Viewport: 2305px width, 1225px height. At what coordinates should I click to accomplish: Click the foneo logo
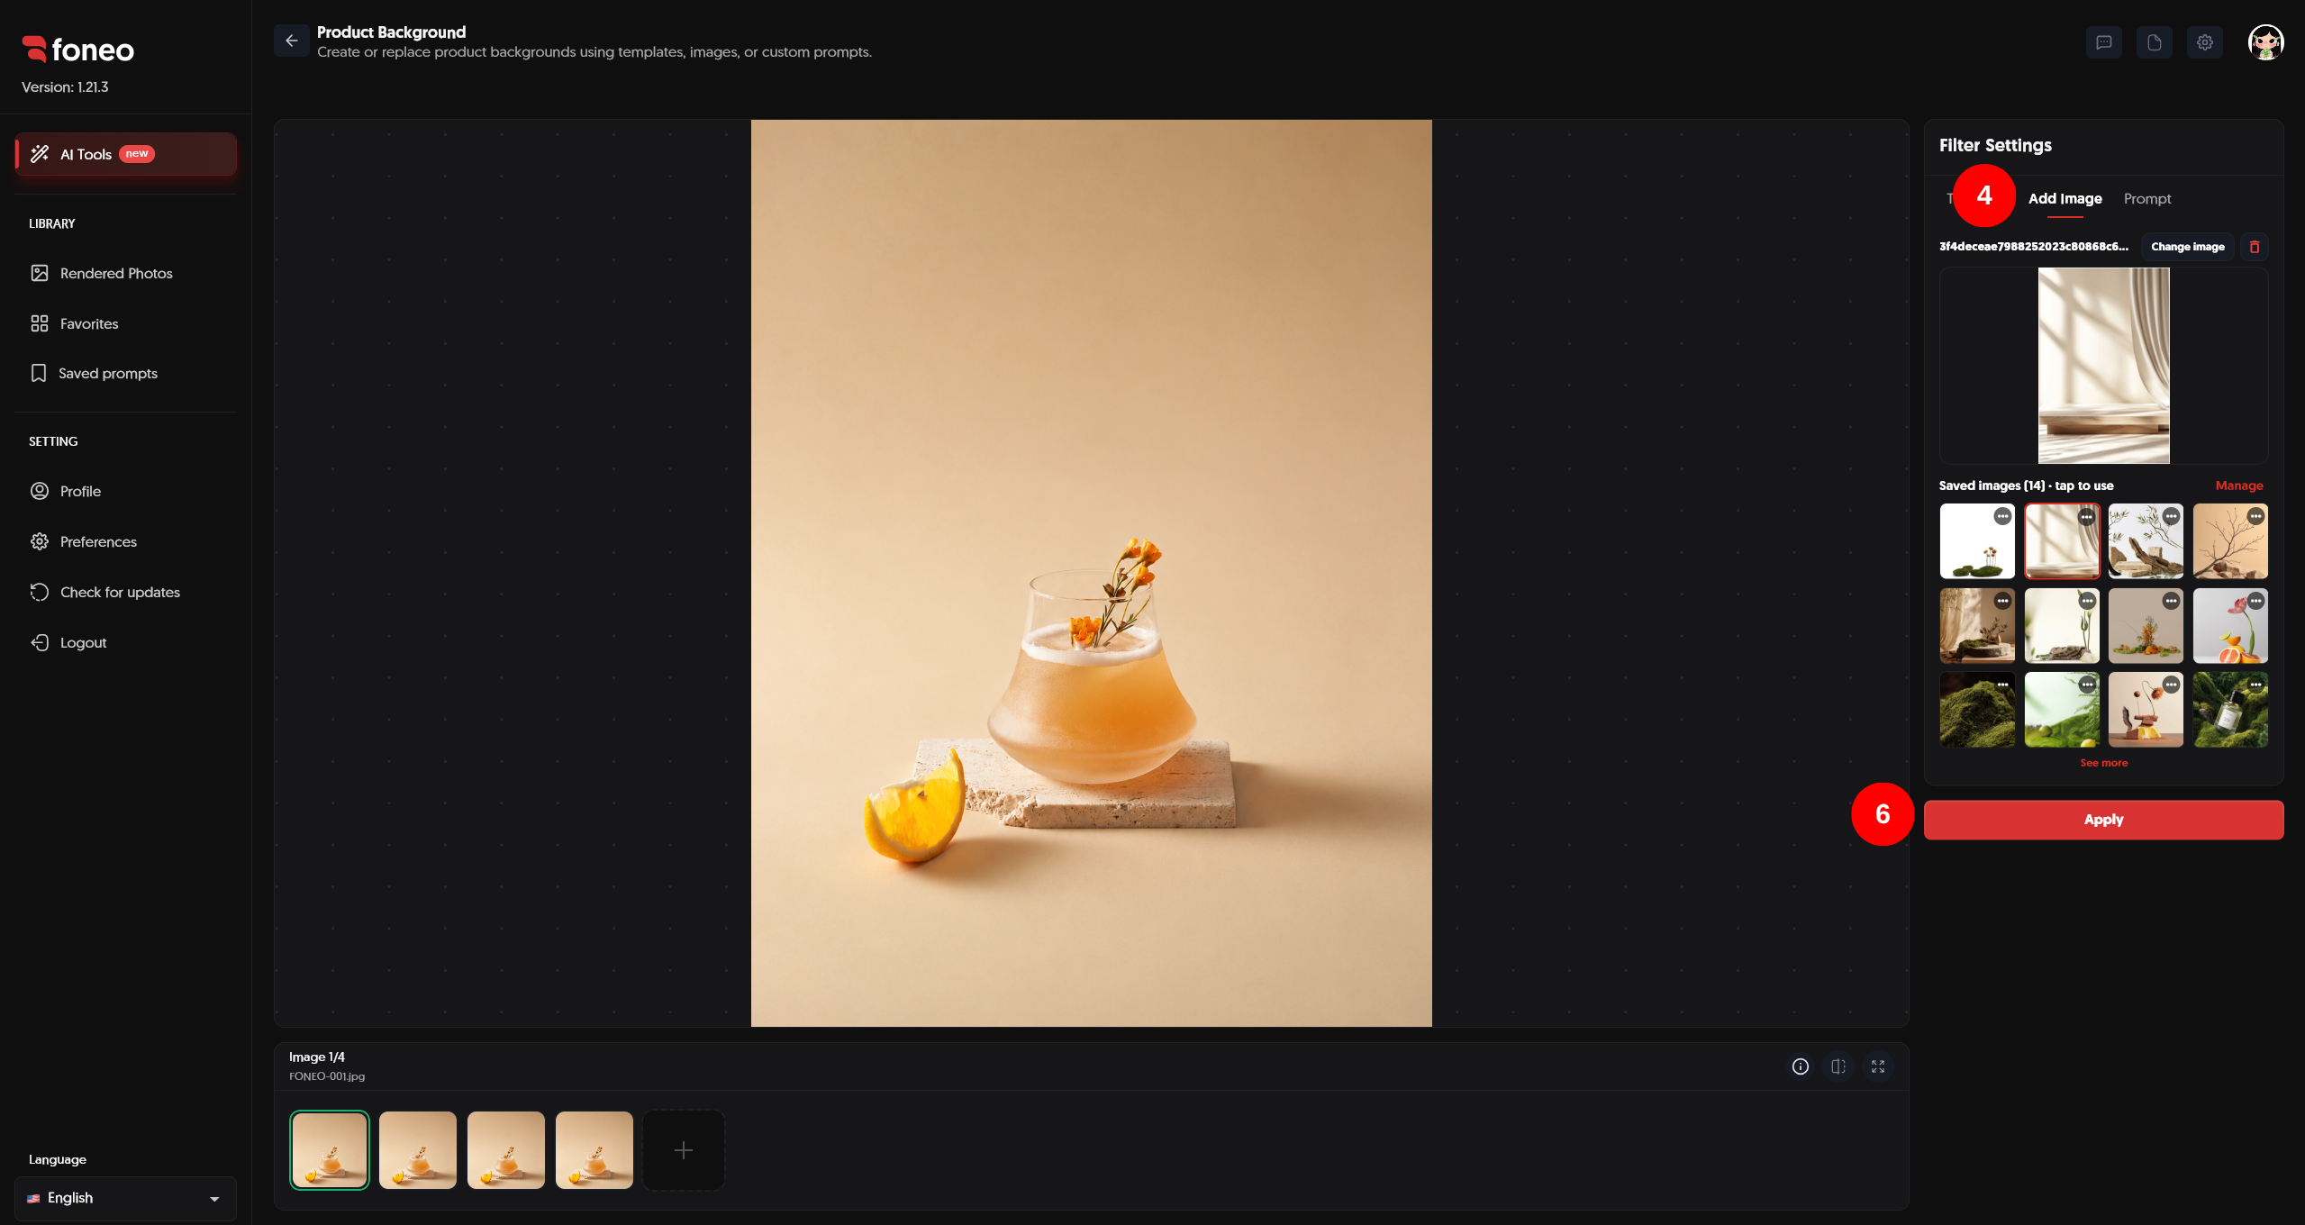(x=78, y=50)
